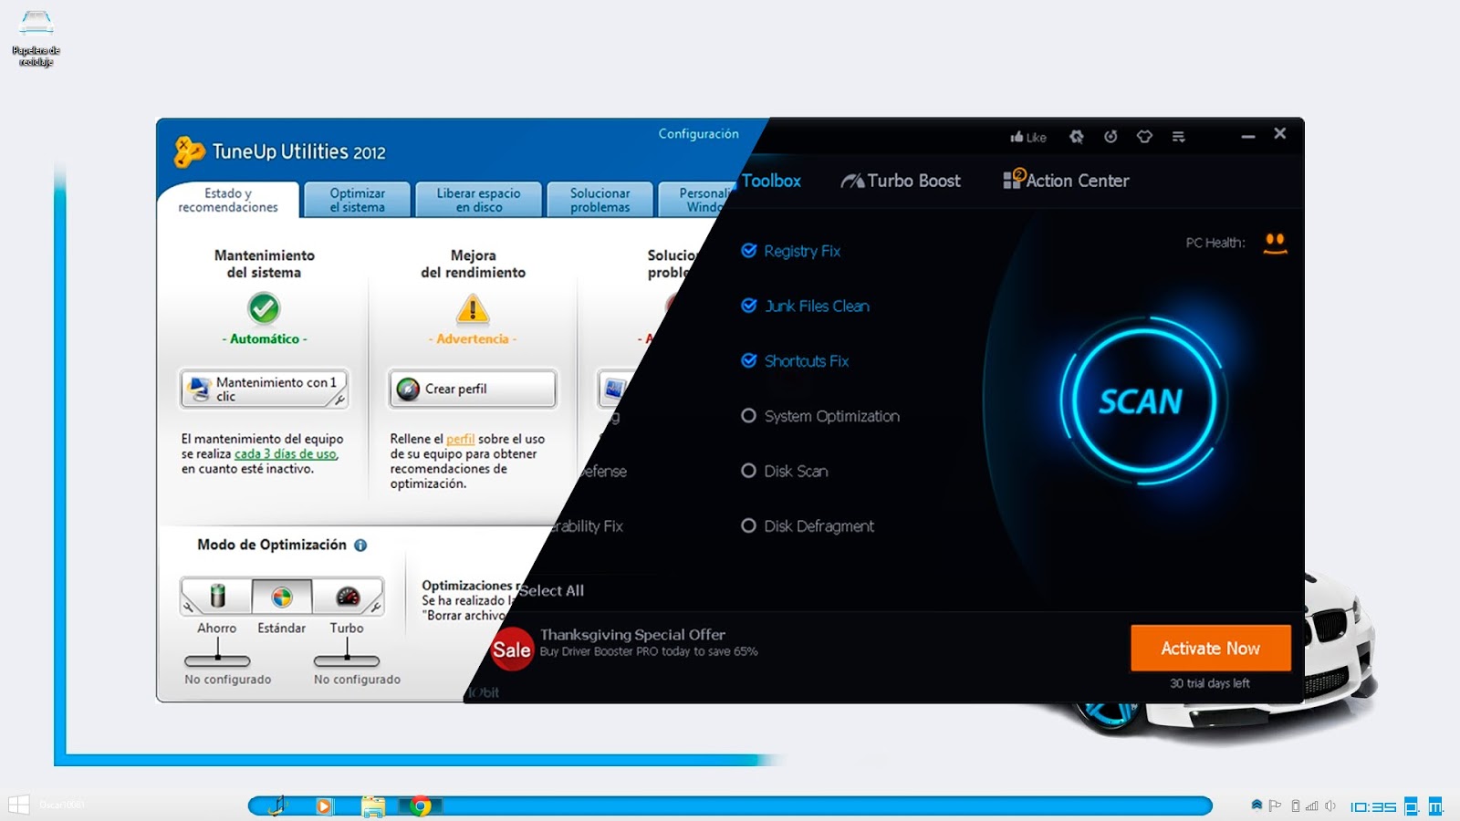1460x821 pixels.
Task: Close the dark SystemCare window
Action: coord(1280,133)
